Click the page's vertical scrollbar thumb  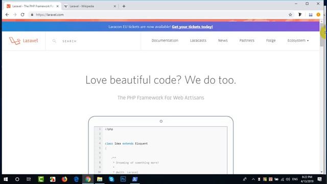pyautogui.click(x=321, y=34)
